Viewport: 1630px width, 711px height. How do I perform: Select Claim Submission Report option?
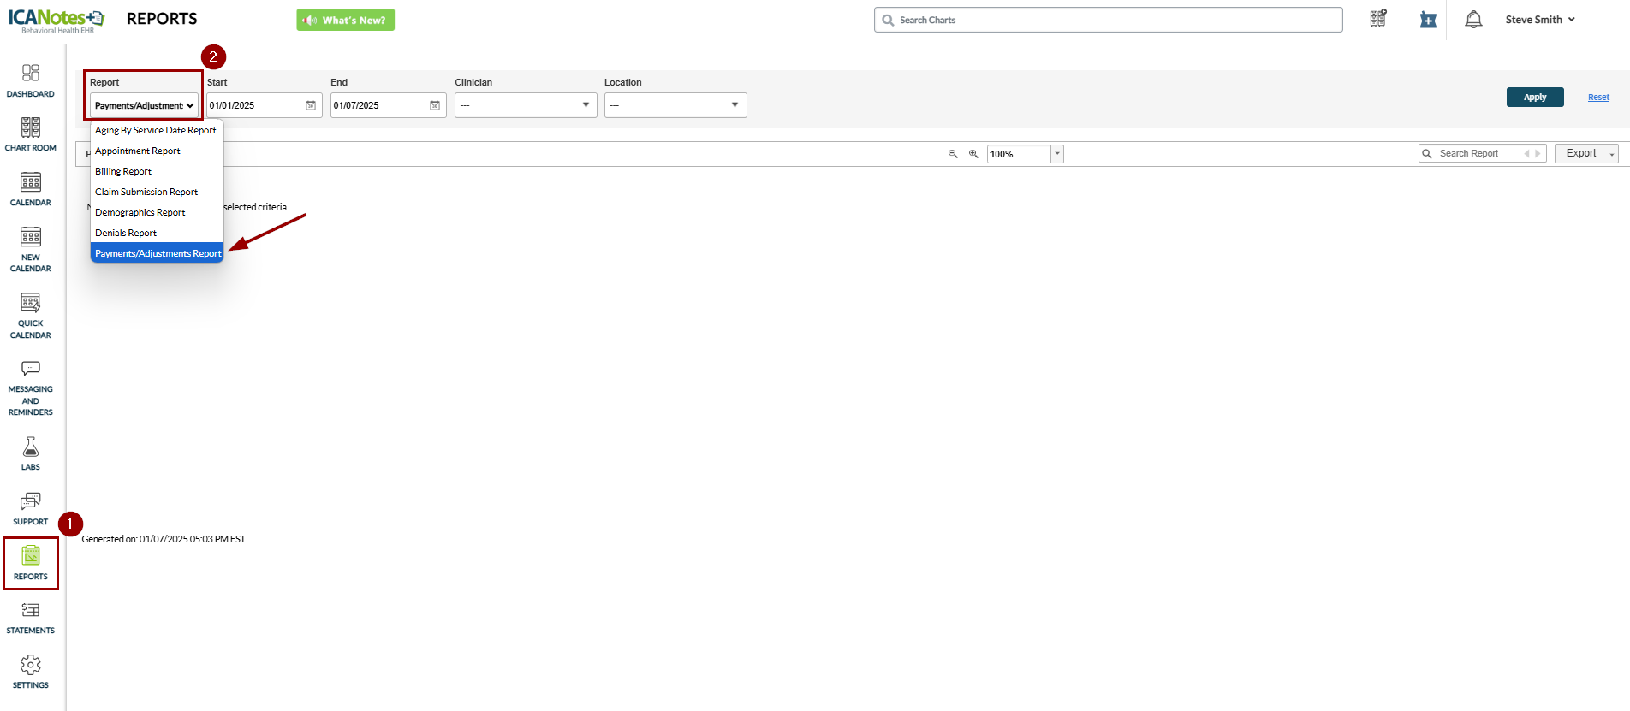[157, 192]
